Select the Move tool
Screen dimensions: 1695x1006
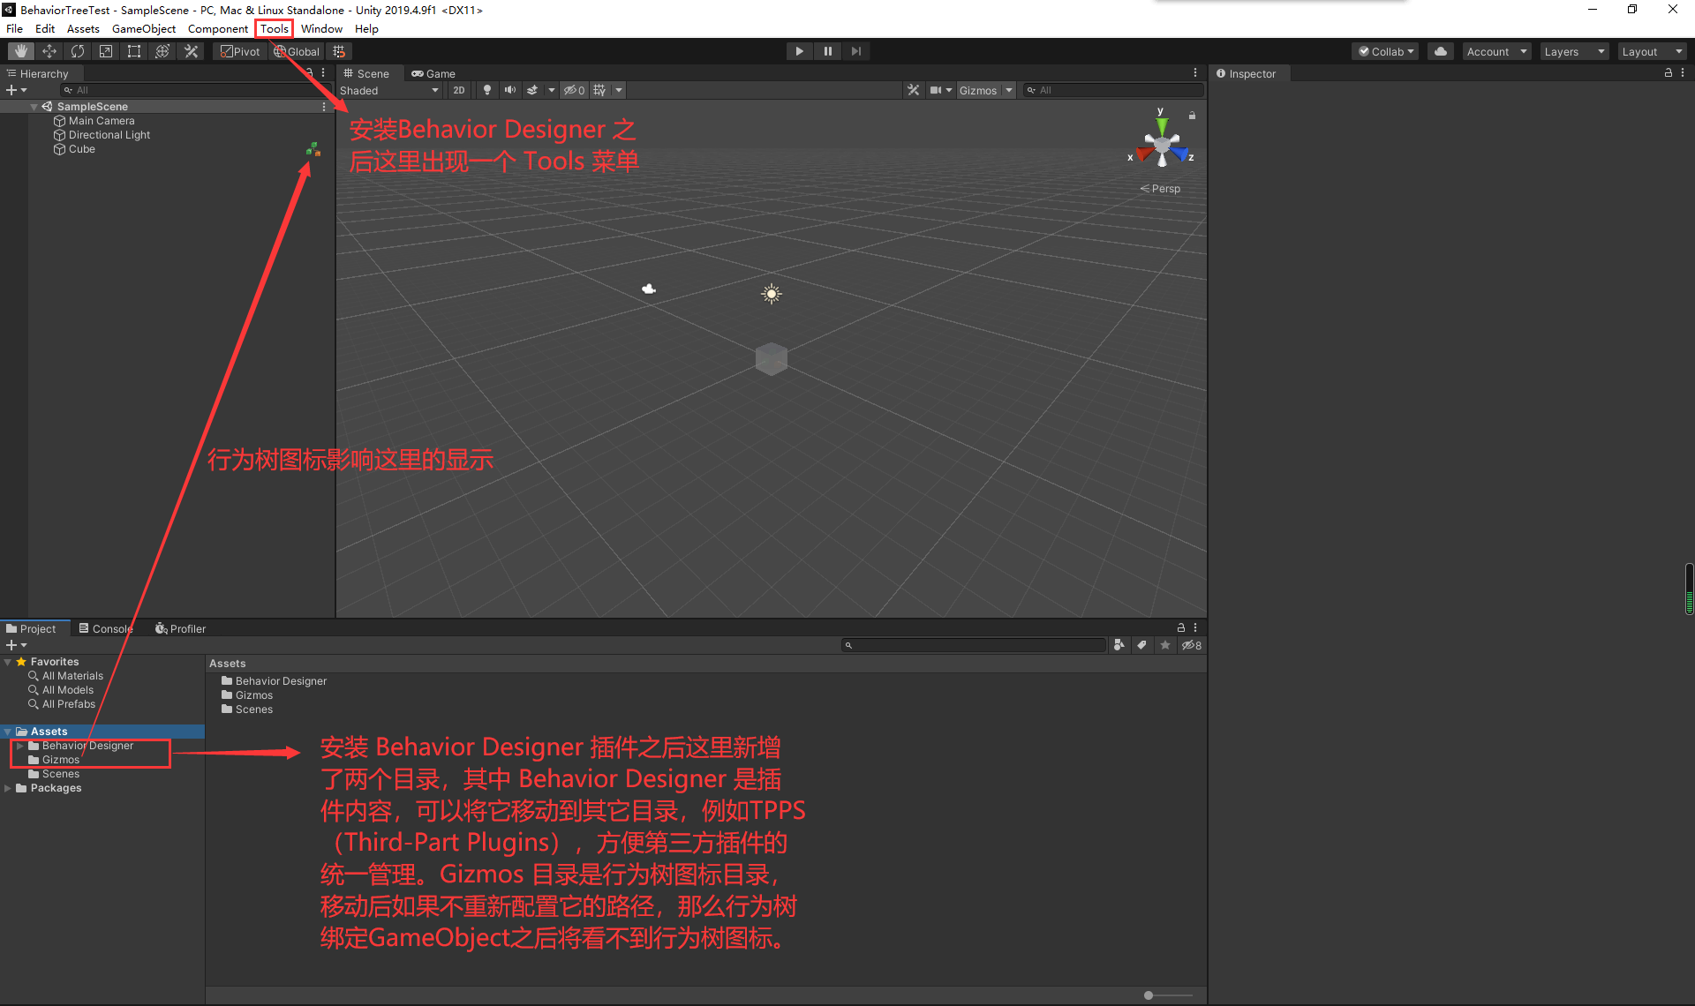49,50
